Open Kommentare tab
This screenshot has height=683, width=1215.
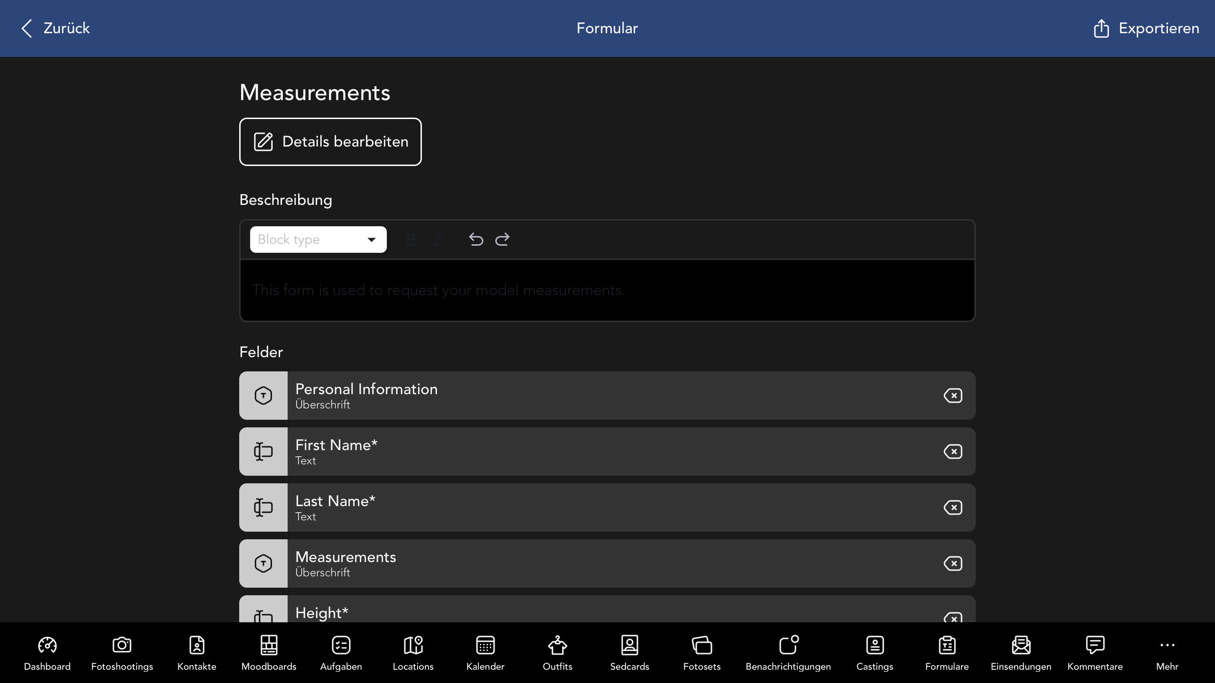click(x=1095, y=653)
